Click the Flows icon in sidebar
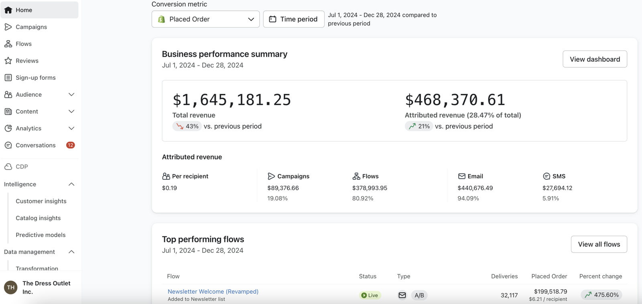 (8, 44)
